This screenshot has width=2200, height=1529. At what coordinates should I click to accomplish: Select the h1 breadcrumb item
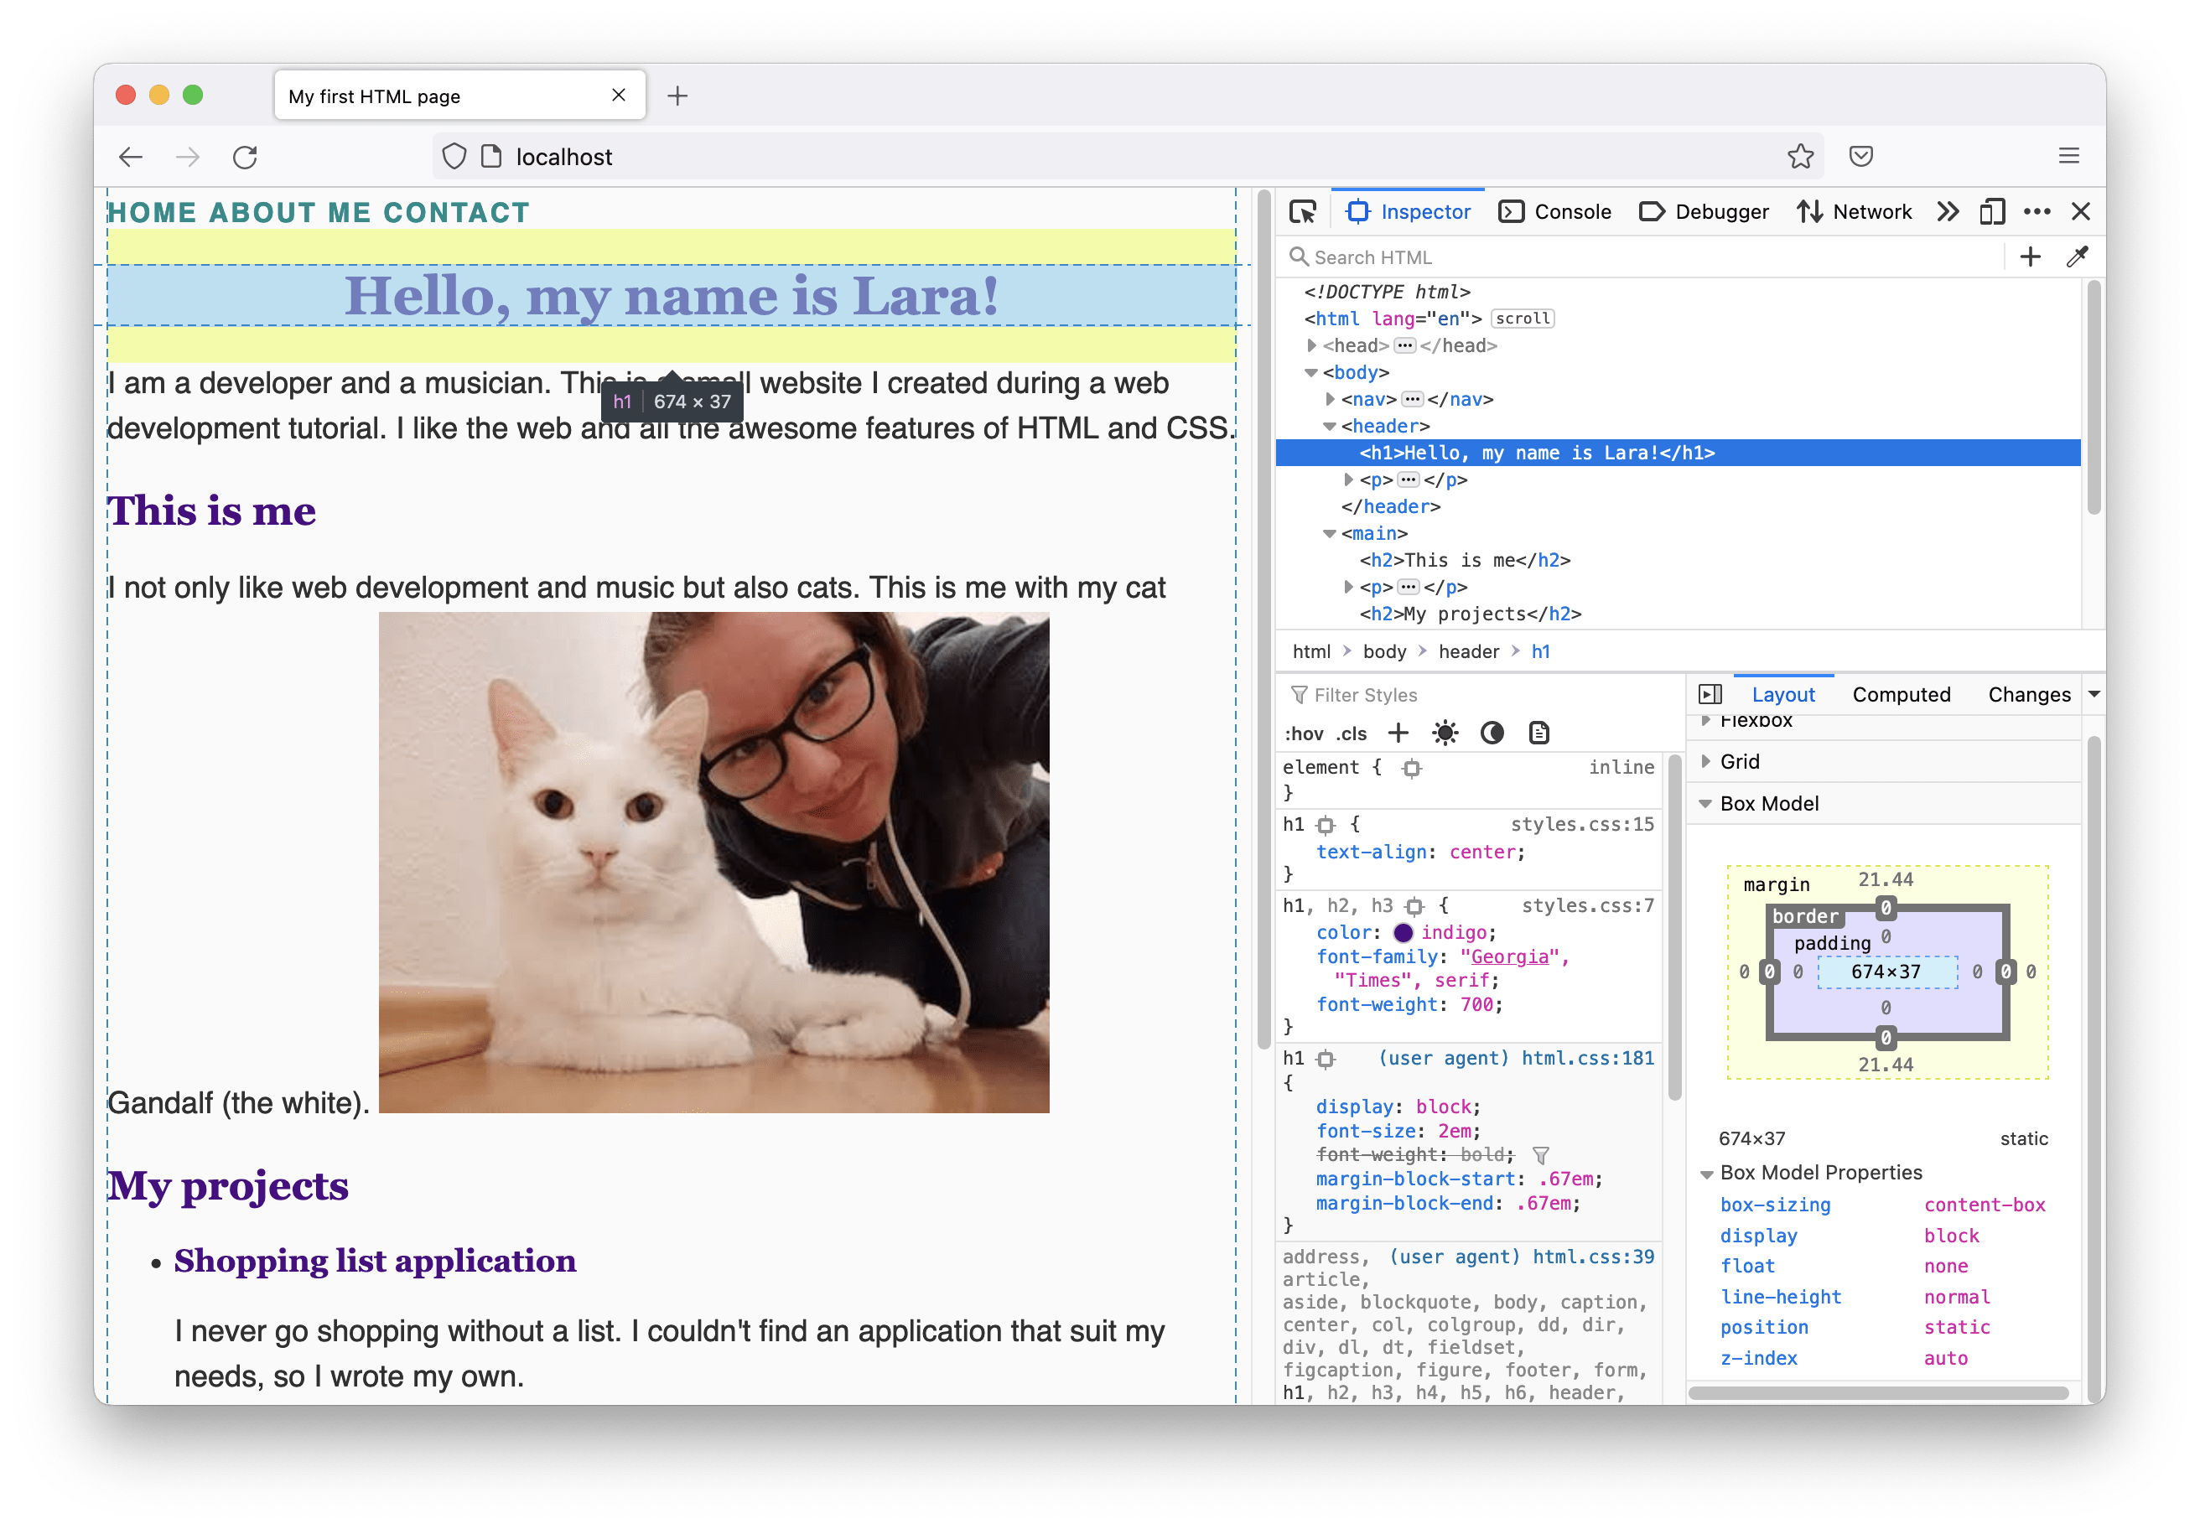click(x=1540, y=650)
